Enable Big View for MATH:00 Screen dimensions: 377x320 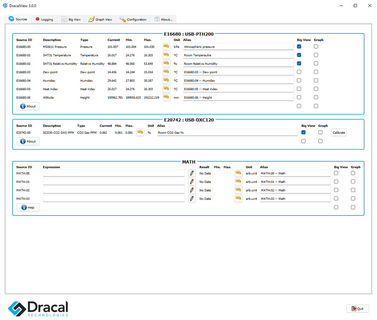336,173
